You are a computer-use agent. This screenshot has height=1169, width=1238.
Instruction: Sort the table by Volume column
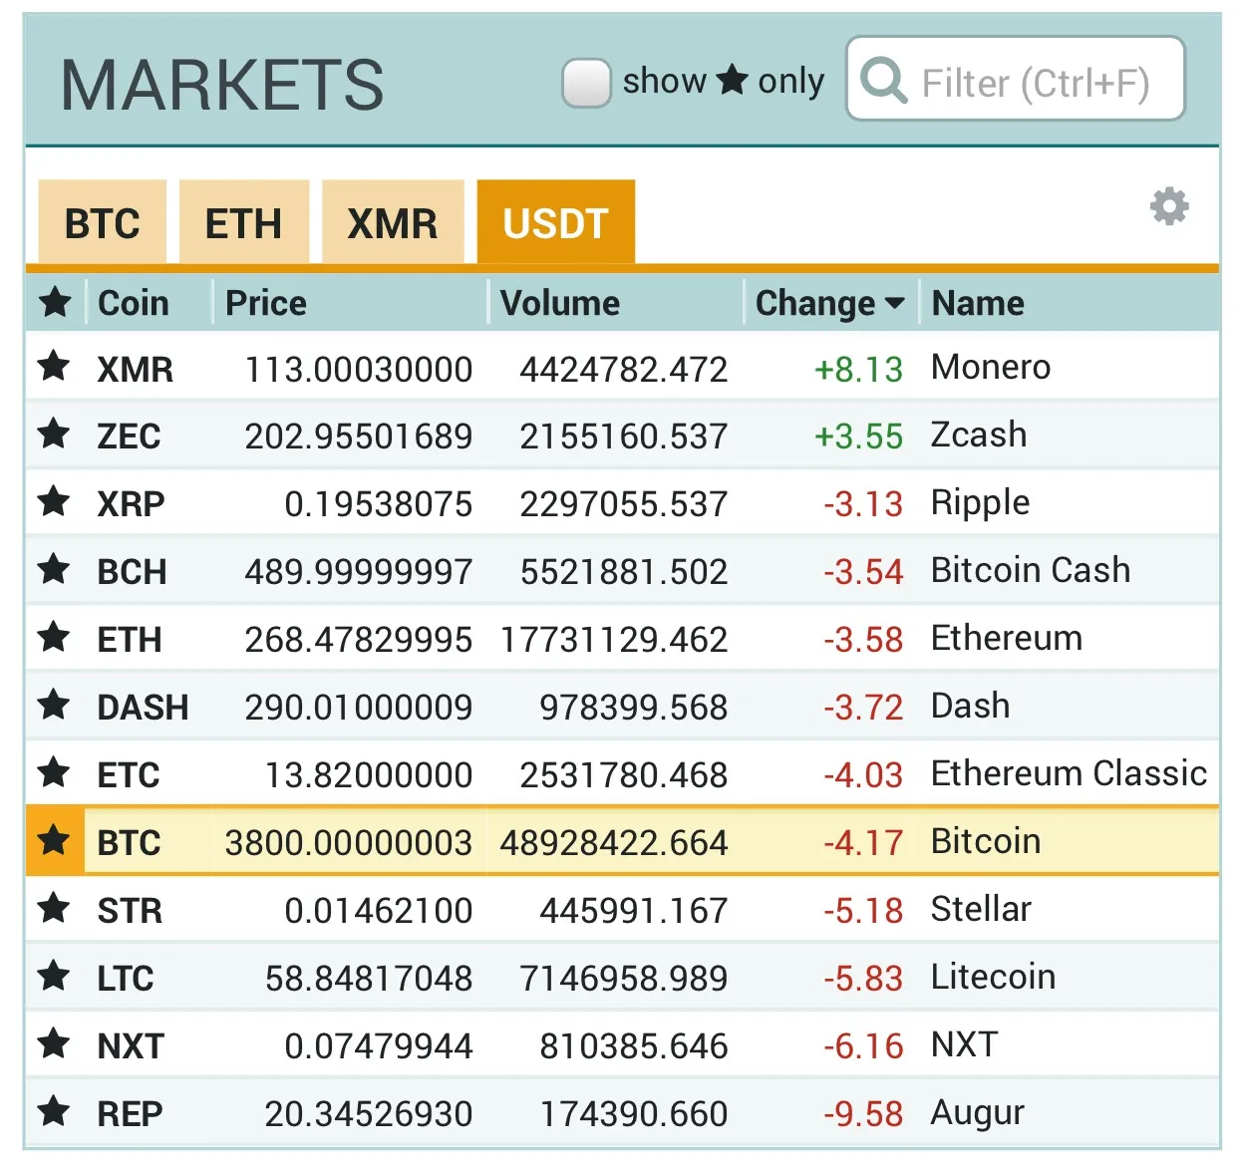560,303
